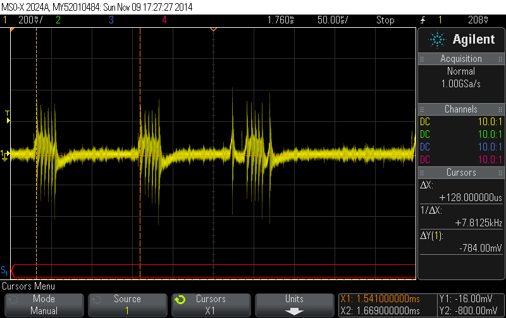The height and width of the screenshot is (318, 506).
Task: Click the grip dots right of Acquisition header
Action: [x=500, y=59]
